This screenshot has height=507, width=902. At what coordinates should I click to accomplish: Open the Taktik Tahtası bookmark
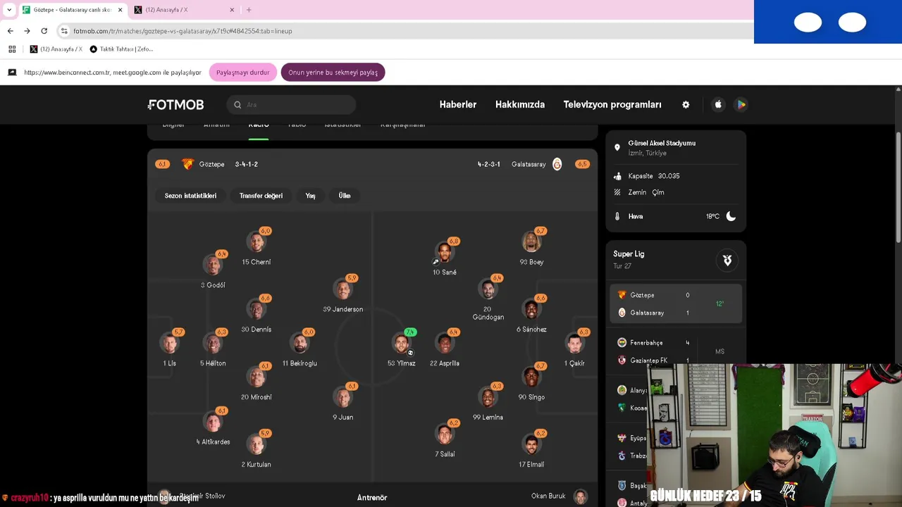(x=121, y=49)
